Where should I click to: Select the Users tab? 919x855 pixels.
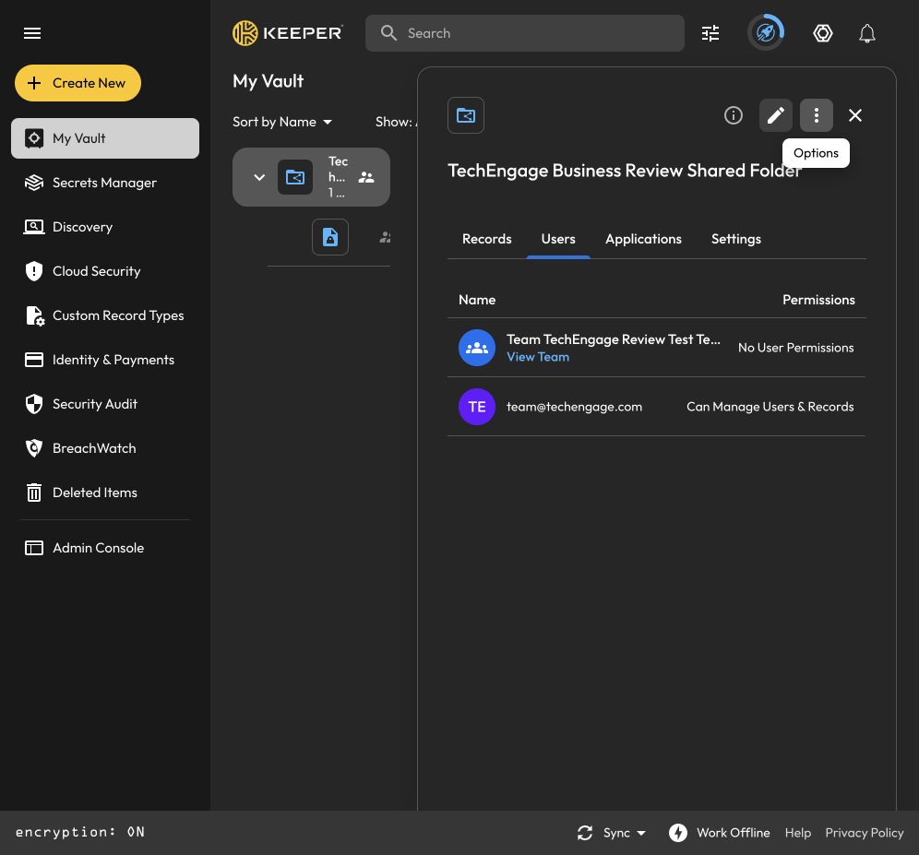(558, 239)
